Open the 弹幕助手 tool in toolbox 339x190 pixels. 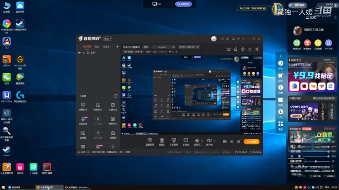click(x=83, y=106)
